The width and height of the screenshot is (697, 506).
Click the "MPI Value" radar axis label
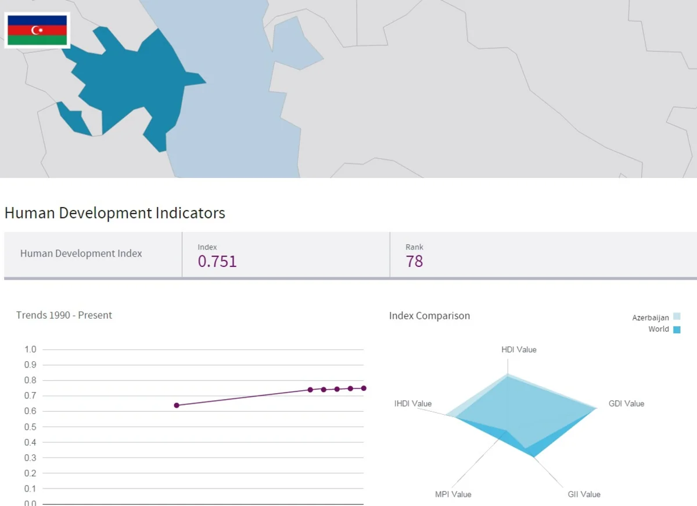[453, 494]
